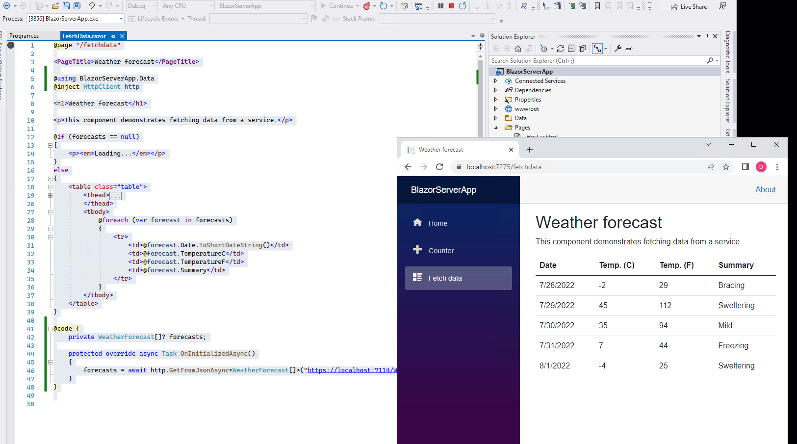Open the browser three-dot menu

tap(777, 167)
